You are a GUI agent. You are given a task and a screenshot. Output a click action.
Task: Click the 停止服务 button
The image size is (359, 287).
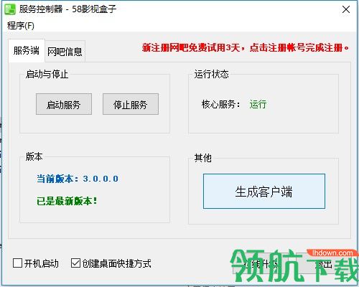(x=131, y=104)
